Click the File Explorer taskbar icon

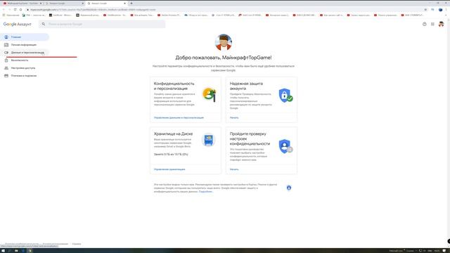pos(16,251)
